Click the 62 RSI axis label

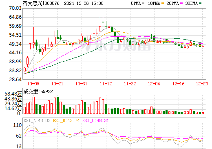click(x=19, y=136)
